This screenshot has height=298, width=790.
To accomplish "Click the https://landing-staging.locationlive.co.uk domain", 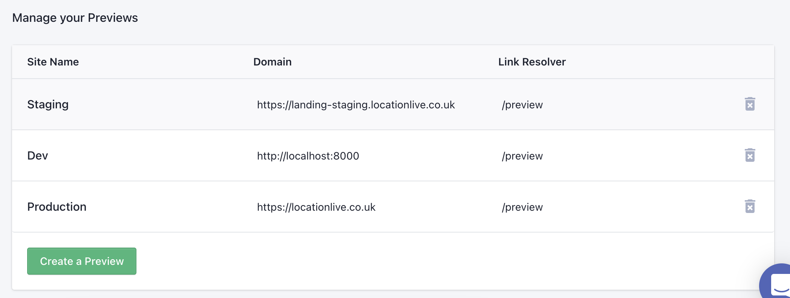I will (356, 105).
